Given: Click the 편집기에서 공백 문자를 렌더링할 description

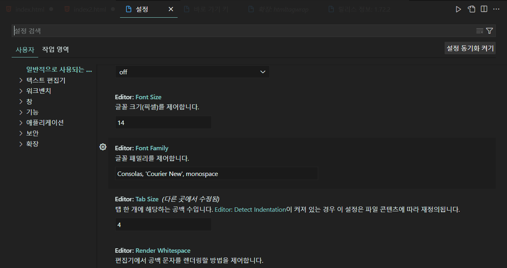Looking at the screenshot, I should click(189, 260).
